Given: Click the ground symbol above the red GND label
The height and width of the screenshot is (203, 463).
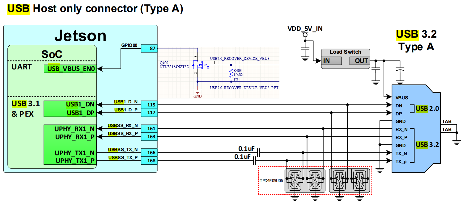Looking at the screenshot, I should pyautogui.click(x=198, y=91).
